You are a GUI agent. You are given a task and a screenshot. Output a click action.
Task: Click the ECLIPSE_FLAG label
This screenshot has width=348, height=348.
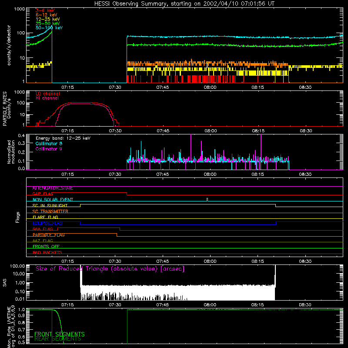click(47, 223)
